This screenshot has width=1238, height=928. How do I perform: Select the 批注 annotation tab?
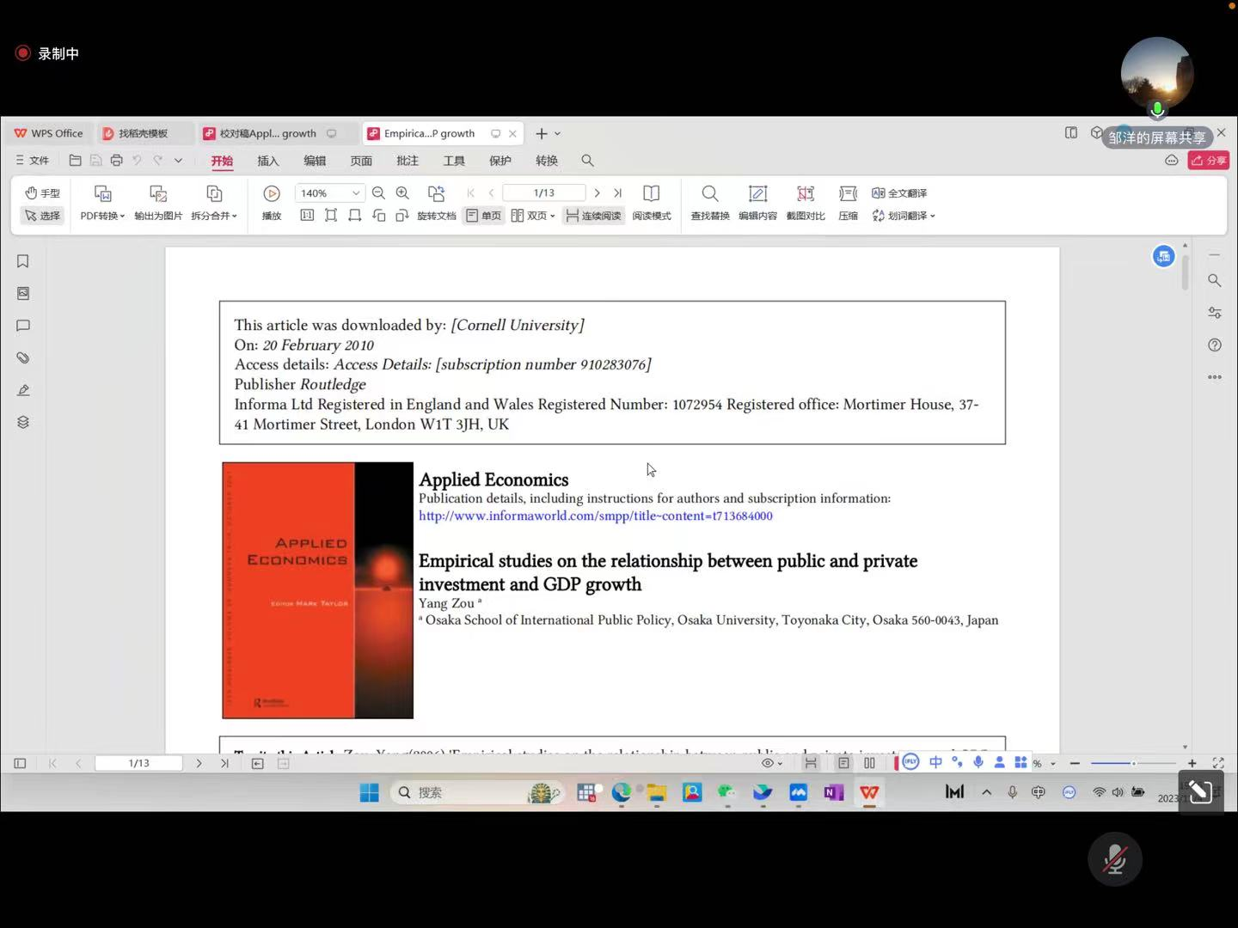pos(408,161)
